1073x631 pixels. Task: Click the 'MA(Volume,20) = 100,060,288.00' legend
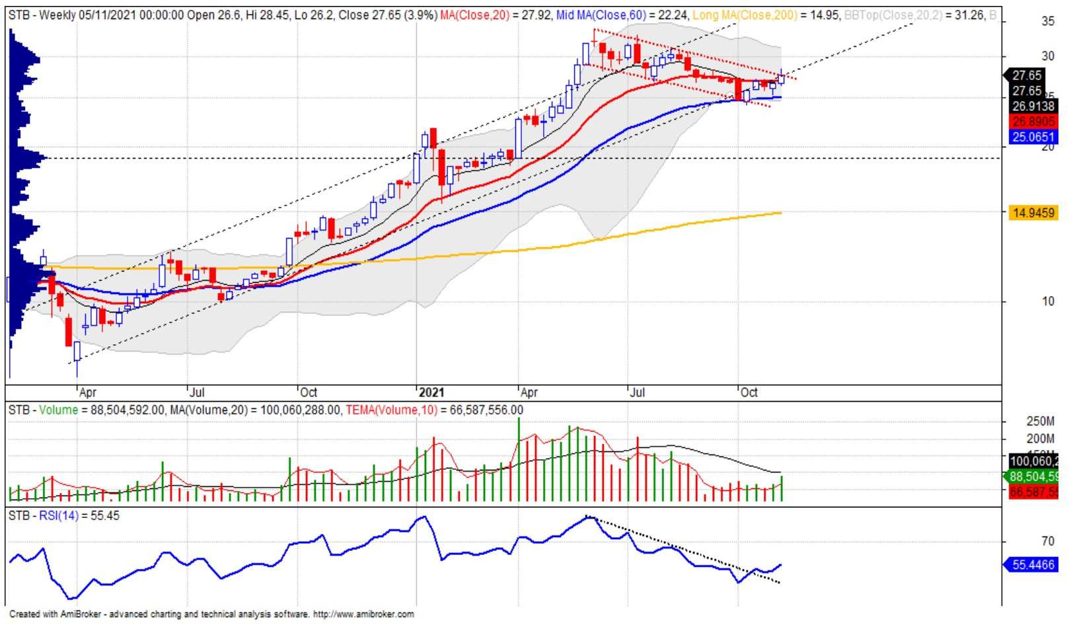pos(255,410)
